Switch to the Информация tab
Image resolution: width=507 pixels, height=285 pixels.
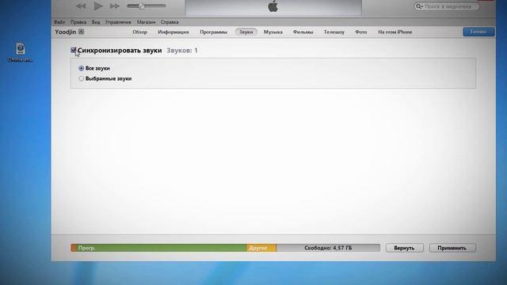[x=173, y=32]
